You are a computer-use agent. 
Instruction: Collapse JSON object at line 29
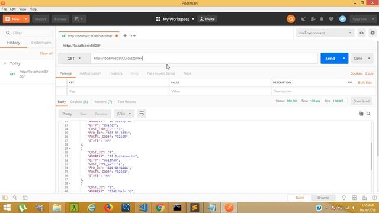pos(70,149)
